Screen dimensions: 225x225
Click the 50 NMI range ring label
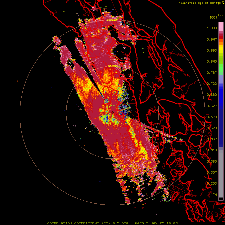pos(112,66)
